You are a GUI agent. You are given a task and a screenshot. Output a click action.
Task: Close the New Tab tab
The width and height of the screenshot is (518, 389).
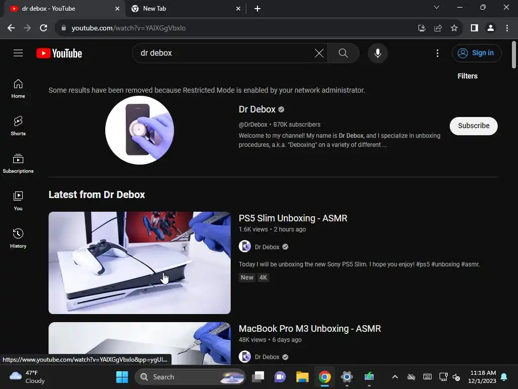[238, 9]
